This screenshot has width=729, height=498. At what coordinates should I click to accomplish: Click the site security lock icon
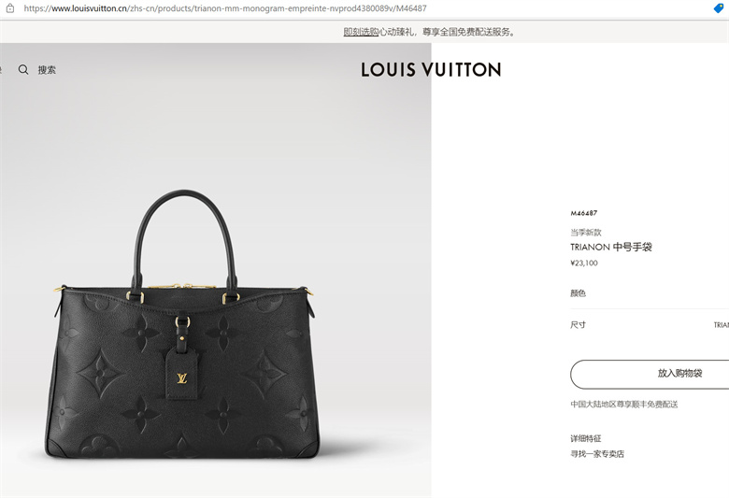(9, 7)
